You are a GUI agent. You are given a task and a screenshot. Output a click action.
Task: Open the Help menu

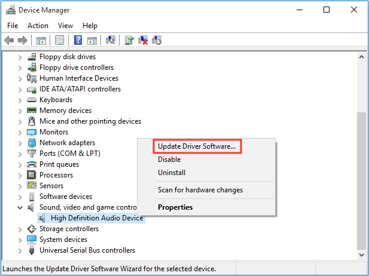coord(90,26)
